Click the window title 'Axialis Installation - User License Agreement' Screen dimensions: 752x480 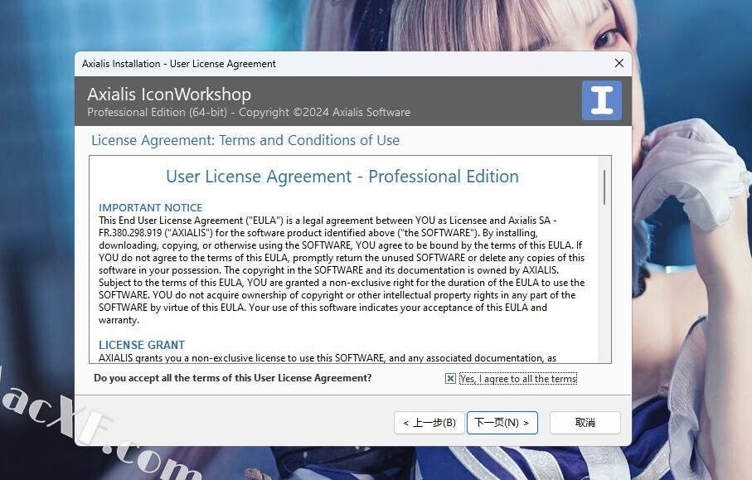pos(179,63)
